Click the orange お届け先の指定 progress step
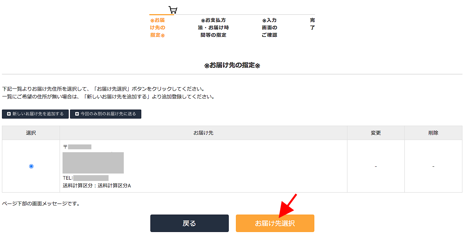The height and width of the screenshot is (243, 465). tap(157, 28)
